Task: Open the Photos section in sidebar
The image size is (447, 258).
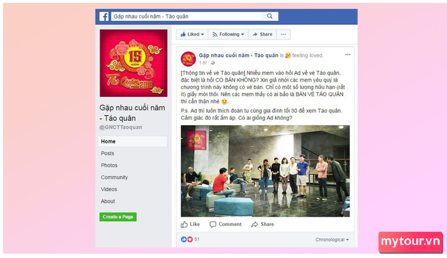Action: (109, 165)
